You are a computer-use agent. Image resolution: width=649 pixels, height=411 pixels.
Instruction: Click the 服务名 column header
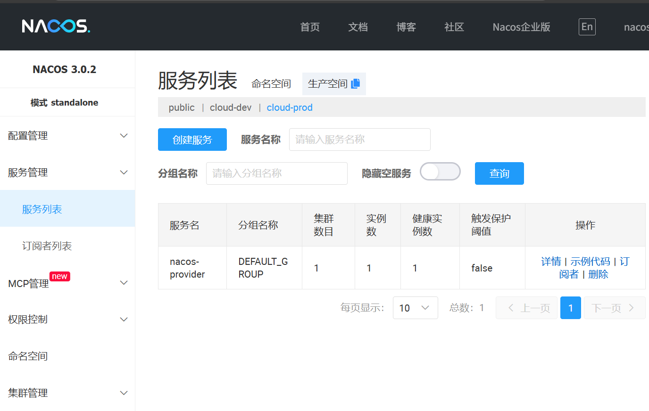(192, 225)
